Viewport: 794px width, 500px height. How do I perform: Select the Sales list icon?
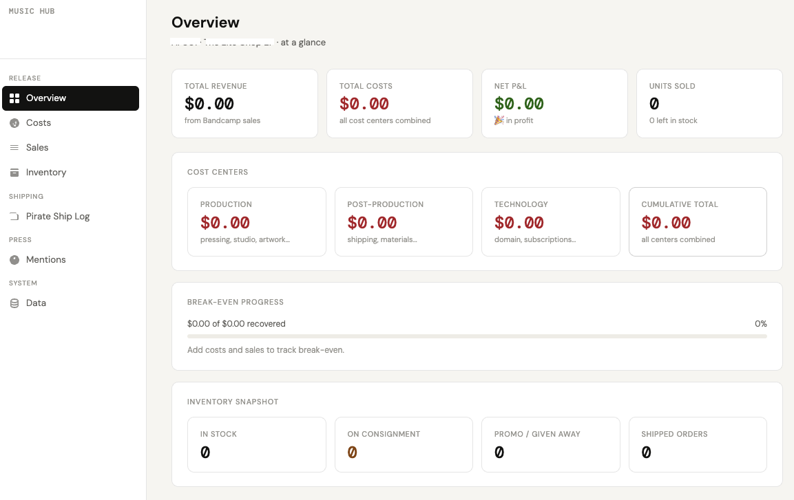[x=15, y=147]
